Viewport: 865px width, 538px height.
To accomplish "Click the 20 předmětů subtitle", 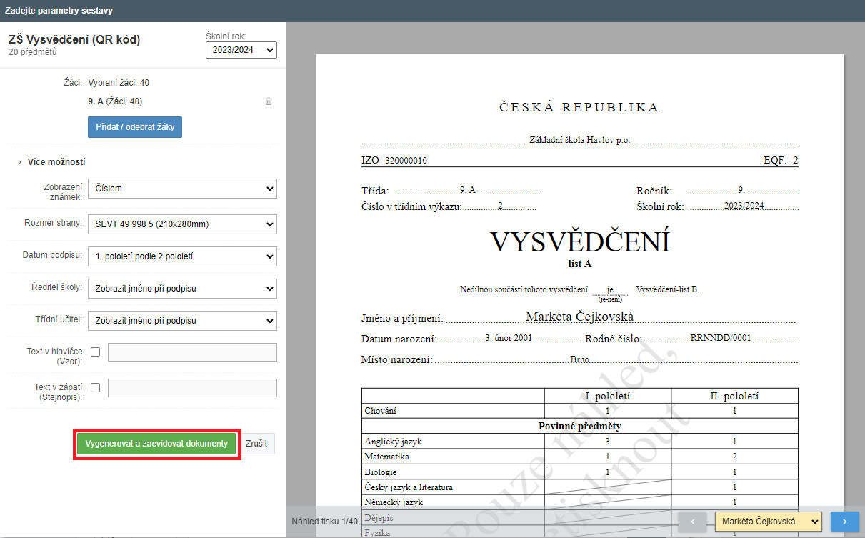I will (33, 52).
